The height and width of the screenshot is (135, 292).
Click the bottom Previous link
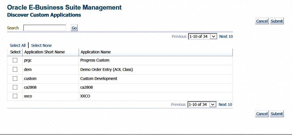178,104
